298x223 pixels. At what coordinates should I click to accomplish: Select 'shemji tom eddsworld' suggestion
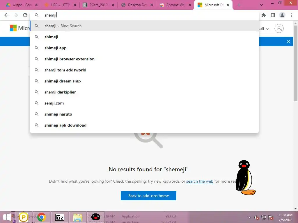[x=144, y=70]
